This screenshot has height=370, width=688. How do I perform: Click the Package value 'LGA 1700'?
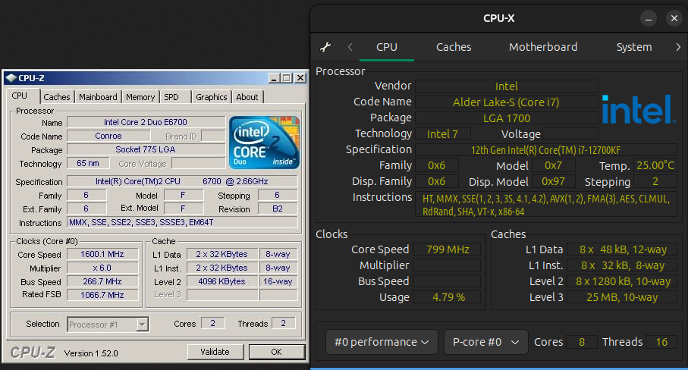pyautogui.click(x=507, y=118)
